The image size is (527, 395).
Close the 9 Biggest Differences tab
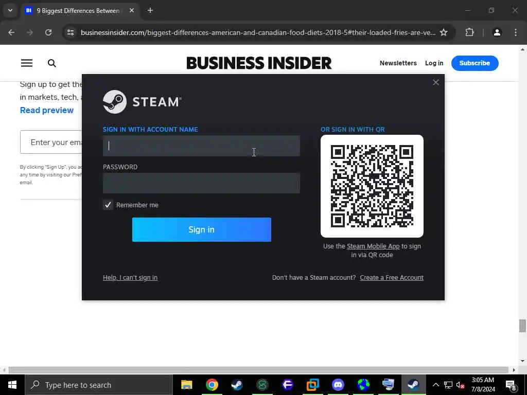click(x=132, y=11)
